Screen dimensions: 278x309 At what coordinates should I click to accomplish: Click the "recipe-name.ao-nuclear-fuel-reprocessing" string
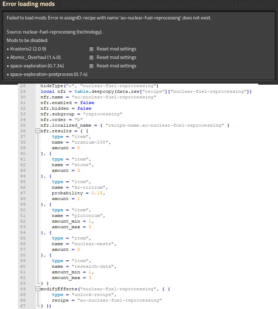pos(165,125)
